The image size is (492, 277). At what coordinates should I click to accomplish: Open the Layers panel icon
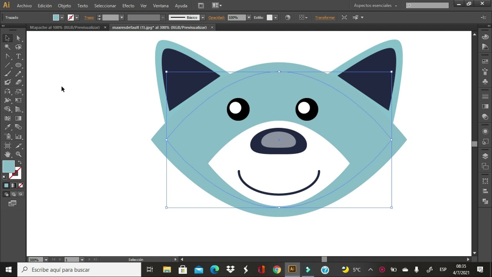click(x=485, y=156)
